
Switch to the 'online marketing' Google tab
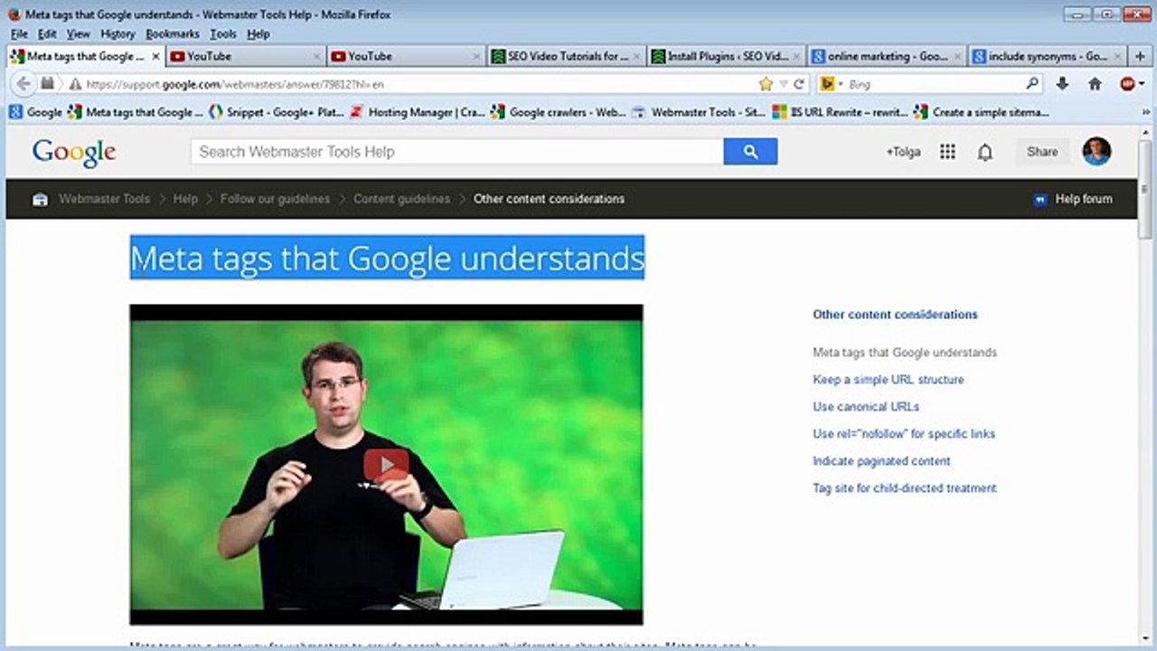pos(889,56)
